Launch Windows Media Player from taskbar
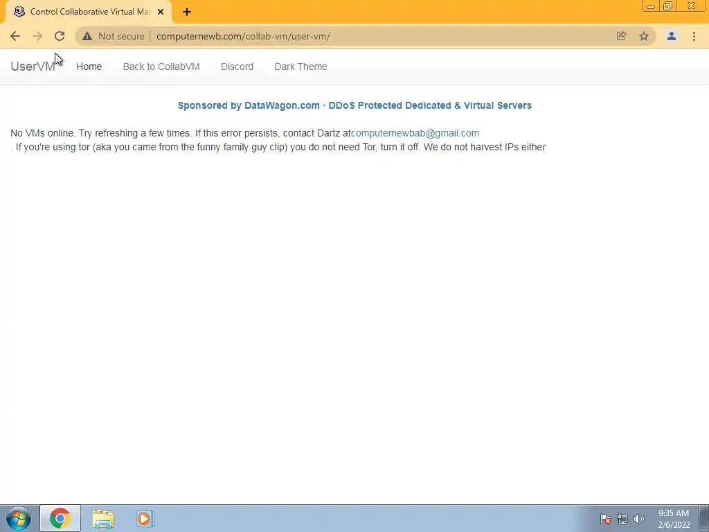709x532 pixels. [145, 519]
